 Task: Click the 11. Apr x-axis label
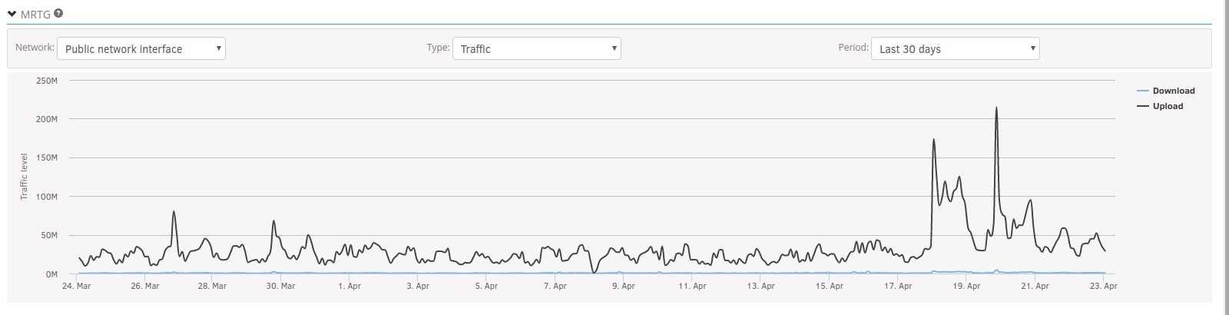[692, 286]
